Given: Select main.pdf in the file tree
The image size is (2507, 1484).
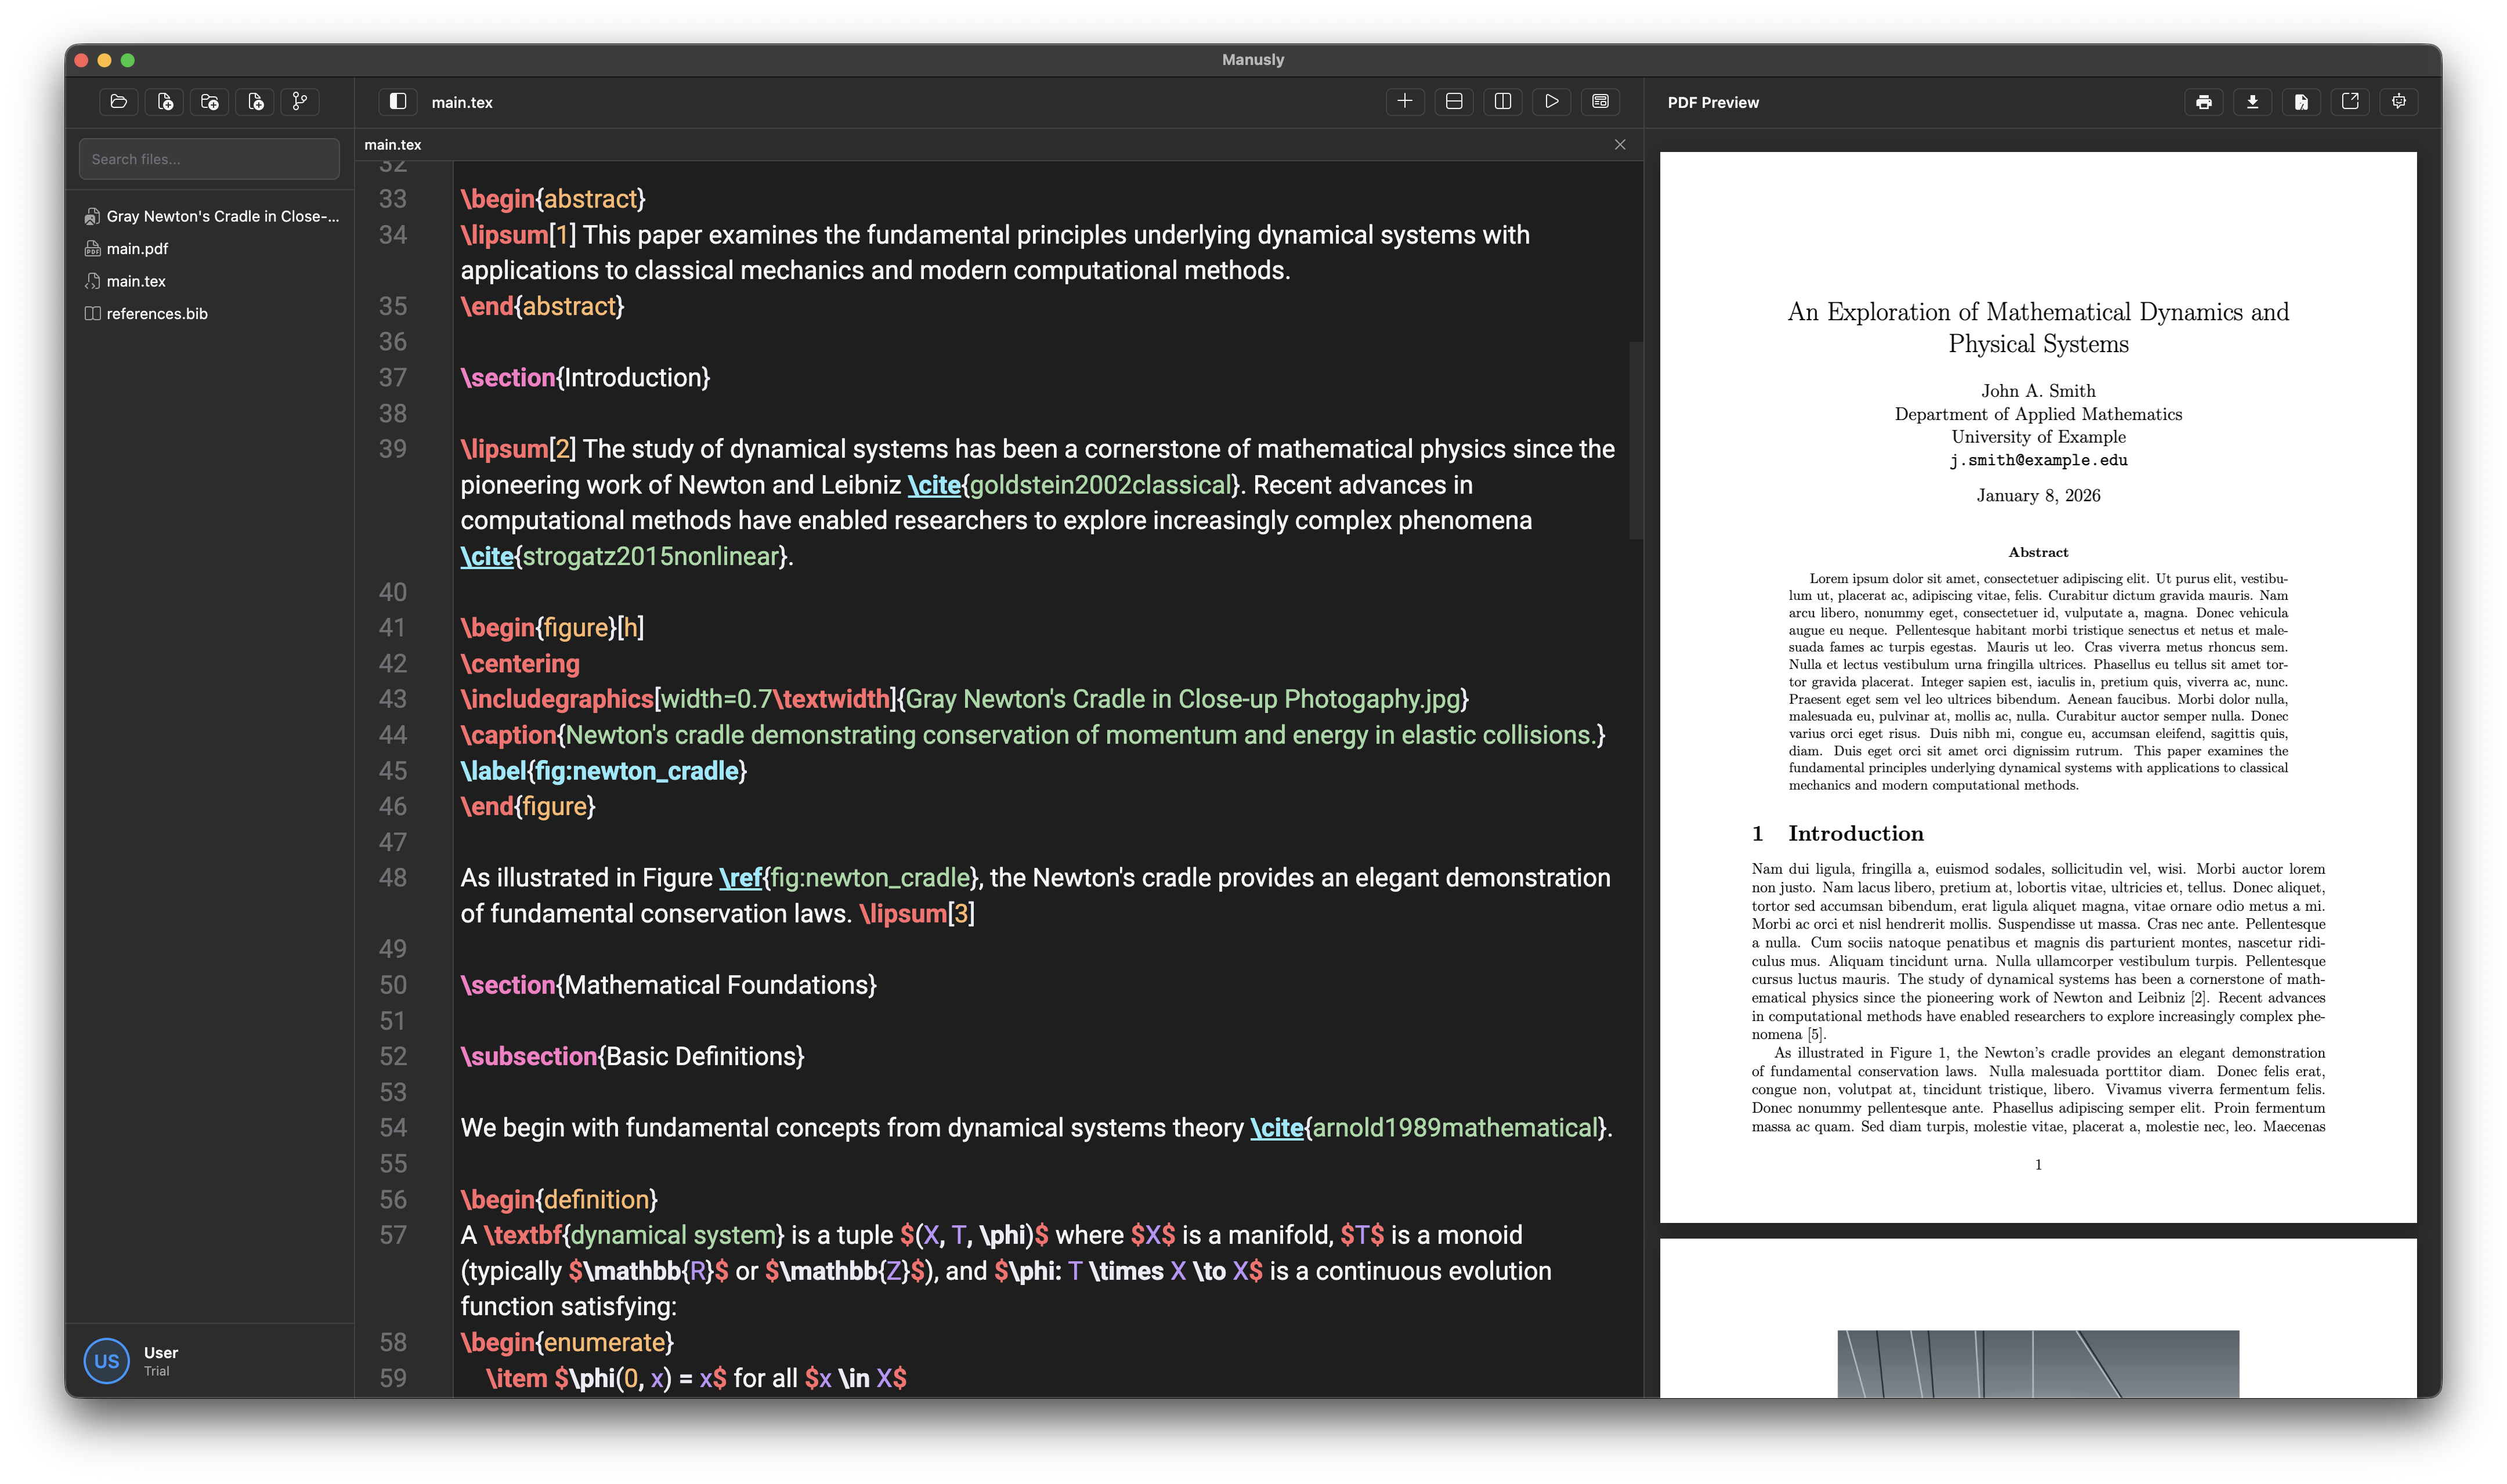Looking at the screenshot, I should (x=137, y=249).
